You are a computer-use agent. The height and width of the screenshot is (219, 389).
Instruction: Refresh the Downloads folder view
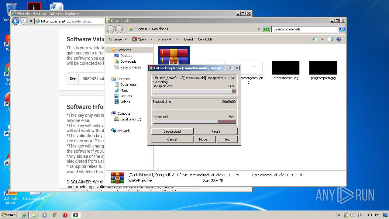(266, 29)
